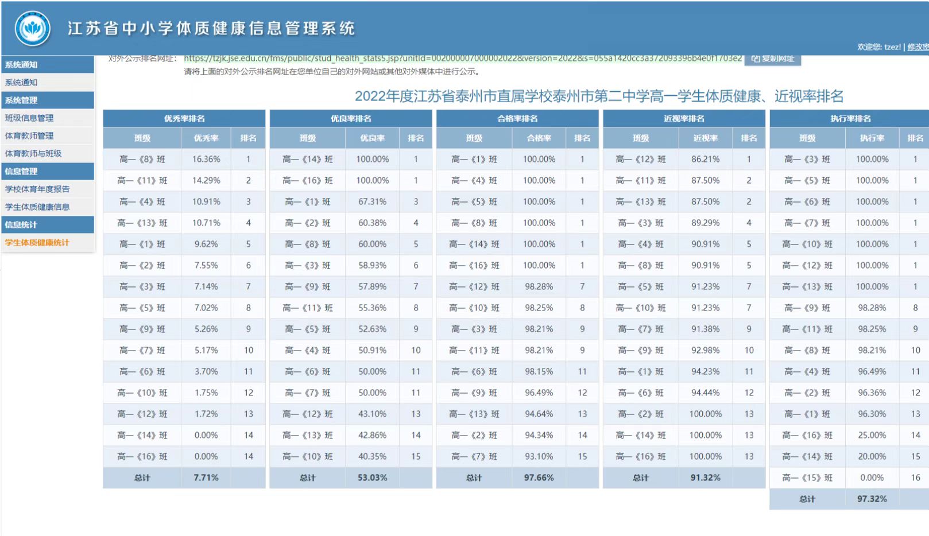The height and width of the screenshot is (536, 929).
Task: Open 系统通知 menu item in sidebar
Action: tap(48, 83)
